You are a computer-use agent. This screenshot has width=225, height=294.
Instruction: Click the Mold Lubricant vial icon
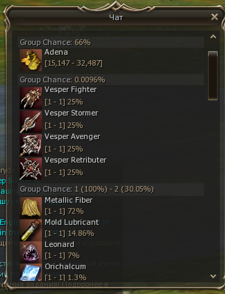(x=31, y=230)
